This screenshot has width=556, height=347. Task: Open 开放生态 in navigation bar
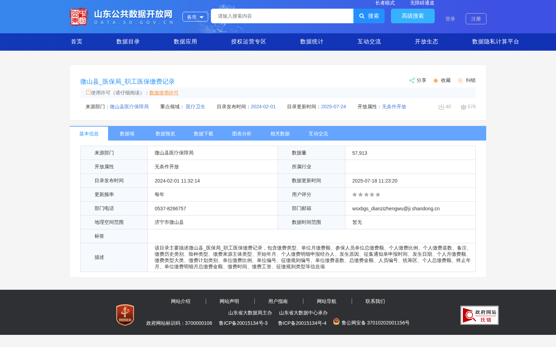426,42
